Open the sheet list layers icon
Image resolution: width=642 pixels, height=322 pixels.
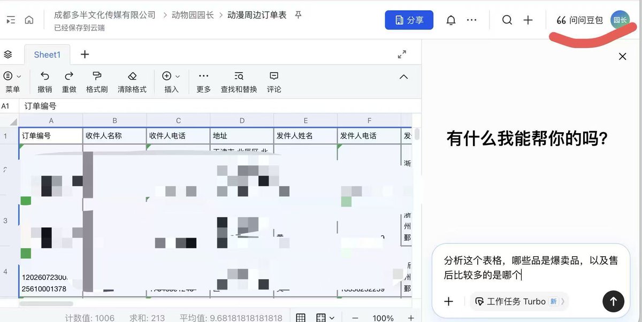[x=8, y=54]
